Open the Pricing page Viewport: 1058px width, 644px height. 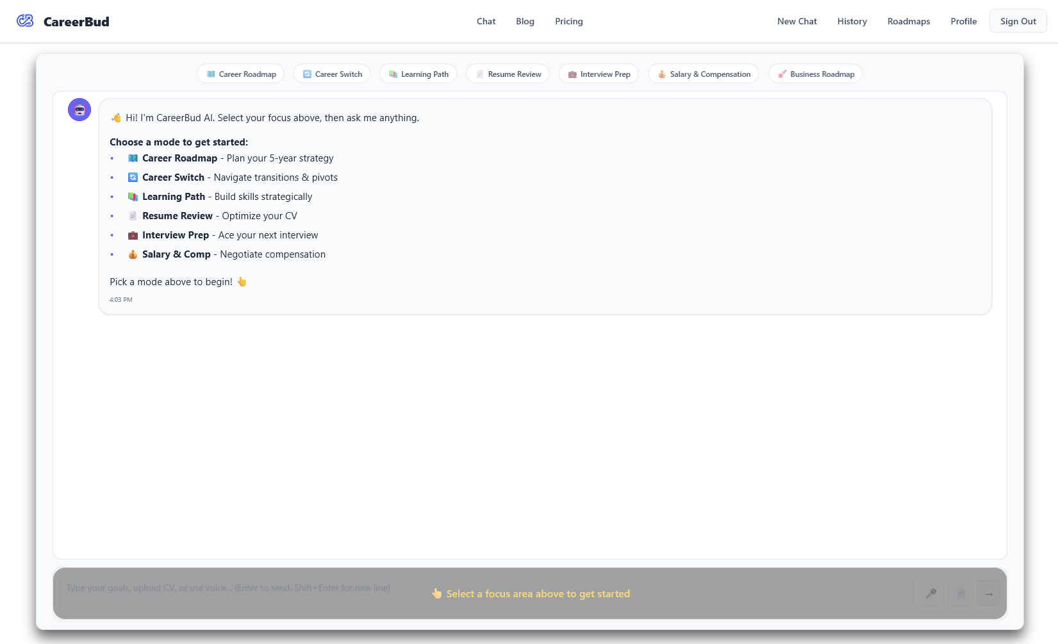tap(568, 21)
